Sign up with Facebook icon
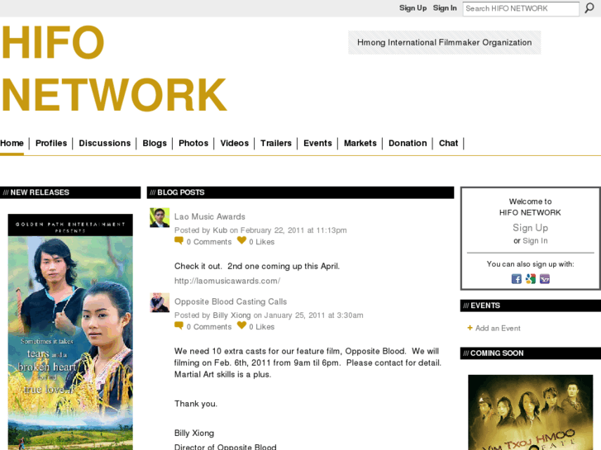 pyautogui.click(x=517, y=279)
